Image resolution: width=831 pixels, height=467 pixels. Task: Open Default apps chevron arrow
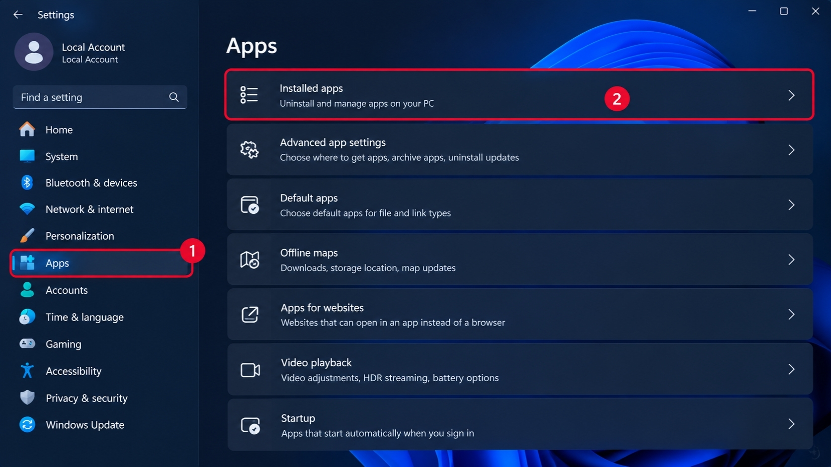point(791,205)
